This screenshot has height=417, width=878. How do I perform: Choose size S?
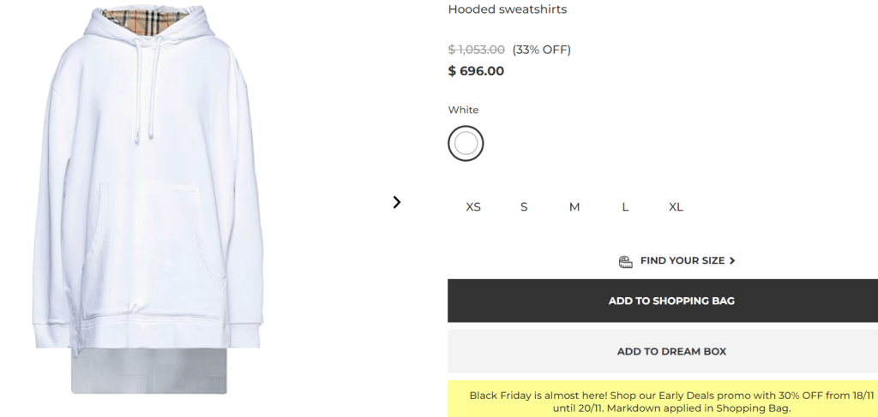[x=524, y=207]
